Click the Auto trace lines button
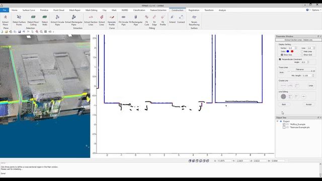Image resolution: width=322 pixels, height=181 pixels. (282, 72)
